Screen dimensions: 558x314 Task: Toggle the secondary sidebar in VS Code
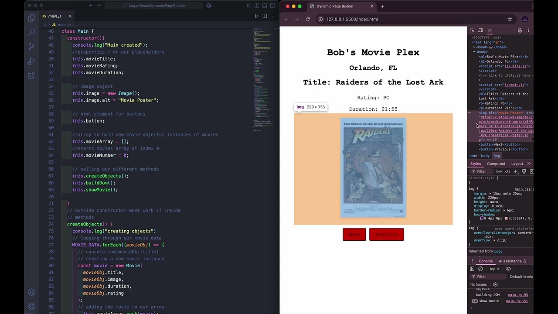(272, 6)
